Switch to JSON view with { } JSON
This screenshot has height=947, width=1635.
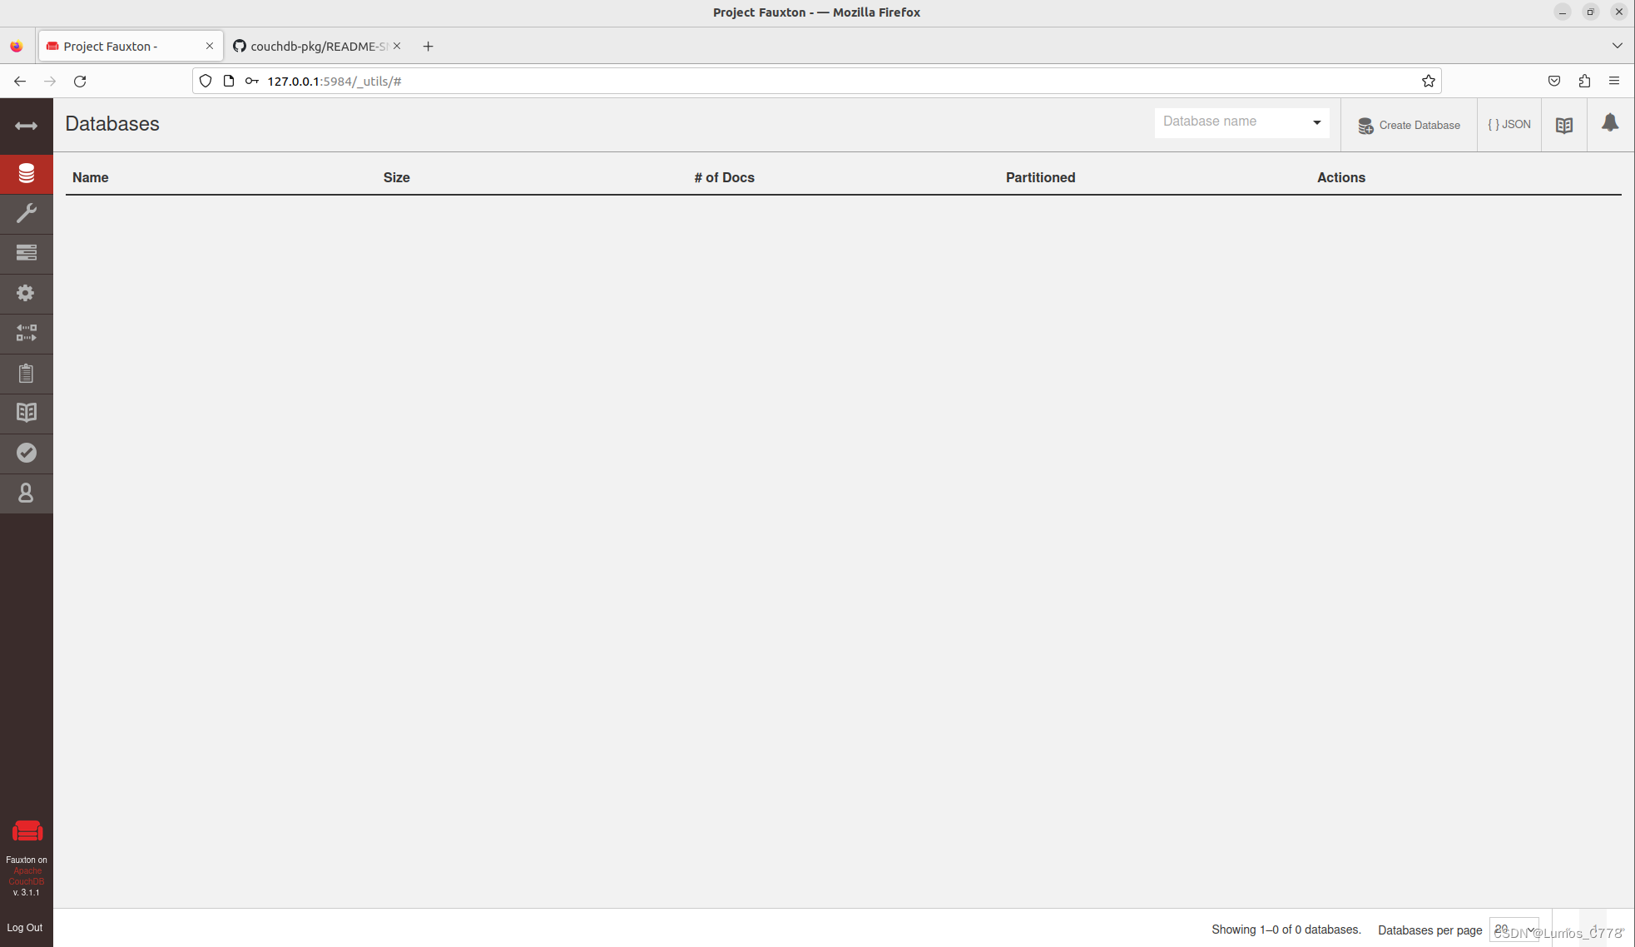1508,124
